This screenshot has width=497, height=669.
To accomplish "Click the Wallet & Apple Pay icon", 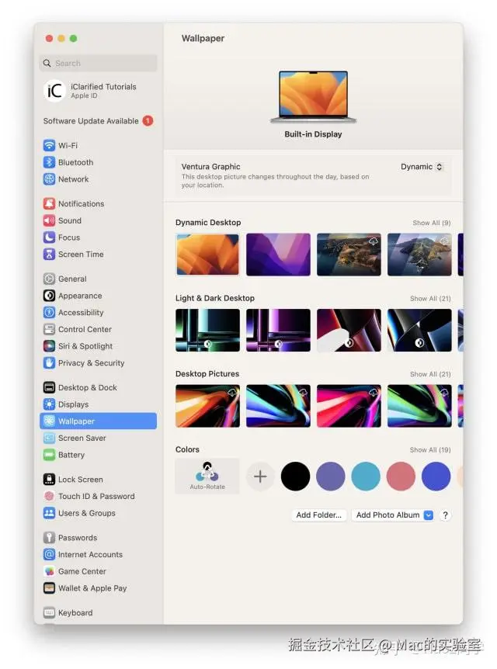I will click(49, 588).
